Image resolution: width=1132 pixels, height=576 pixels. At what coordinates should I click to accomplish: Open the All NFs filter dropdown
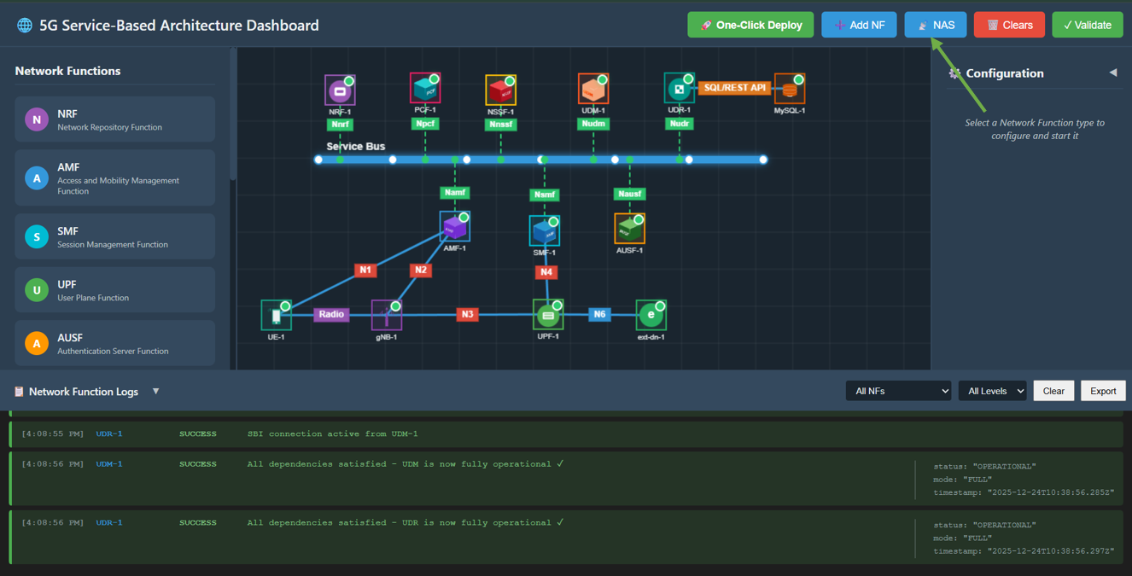coord(898,390)
